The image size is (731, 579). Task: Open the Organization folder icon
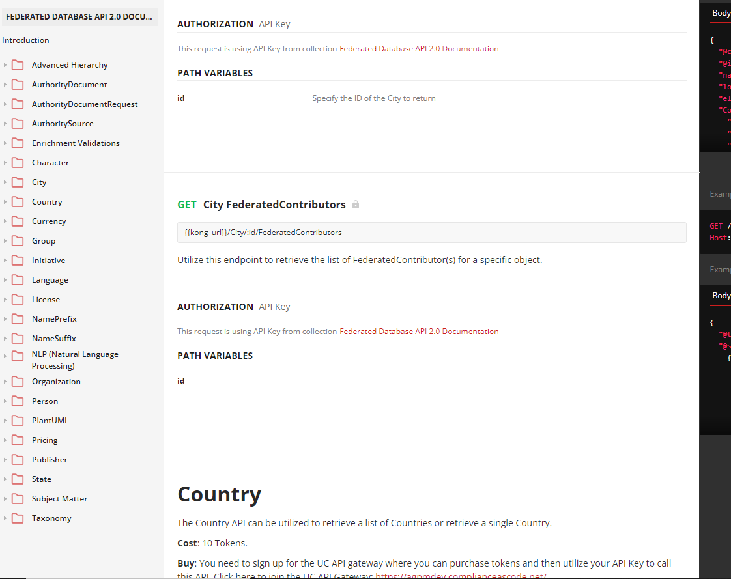click(19, 381)
